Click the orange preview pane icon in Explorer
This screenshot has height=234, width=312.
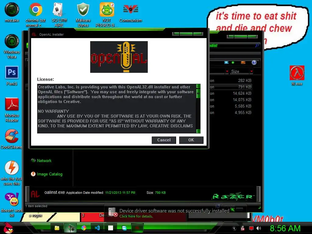click(243, 63)
